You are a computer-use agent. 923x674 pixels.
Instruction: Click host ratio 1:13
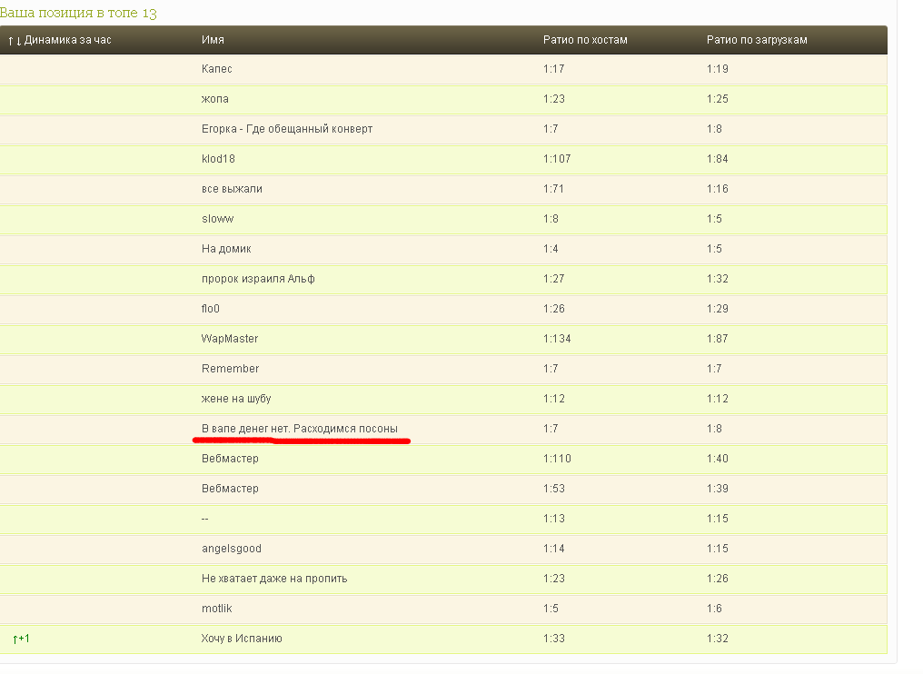coord(553,520)
